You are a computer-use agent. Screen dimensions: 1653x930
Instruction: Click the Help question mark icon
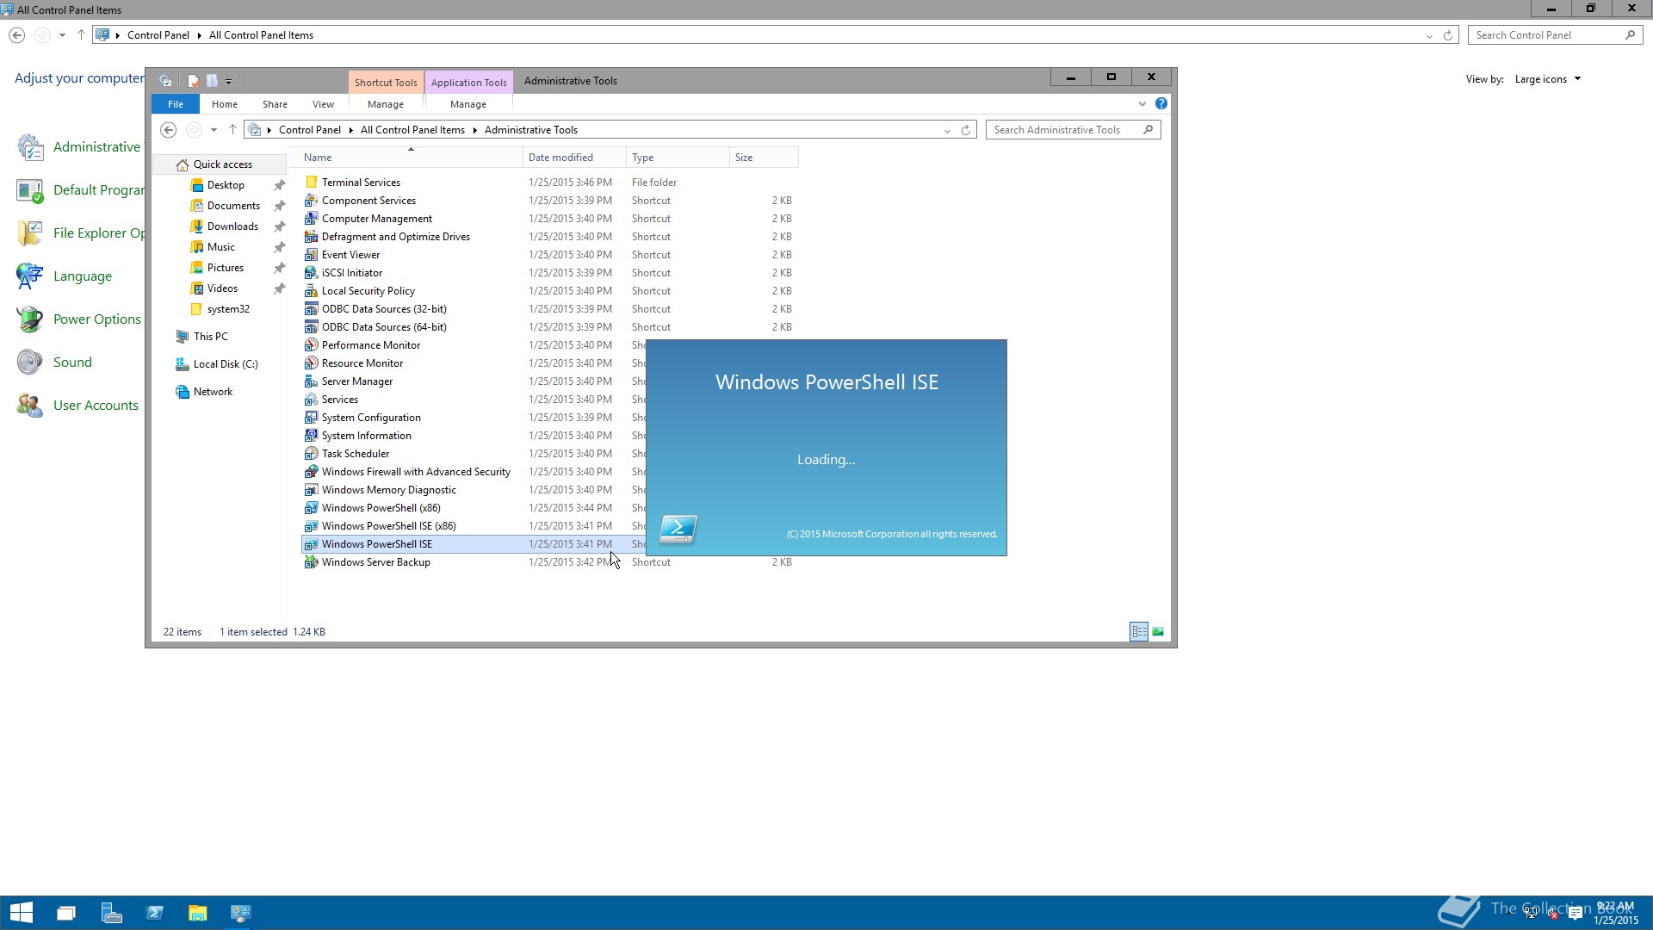tap(1161, 104)
